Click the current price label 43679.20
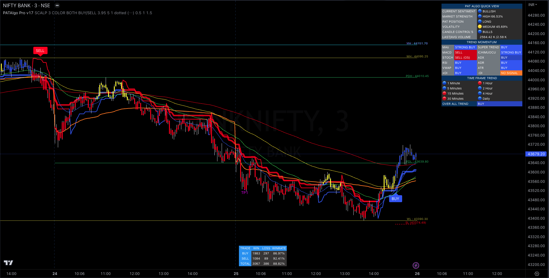 (536, 154)
